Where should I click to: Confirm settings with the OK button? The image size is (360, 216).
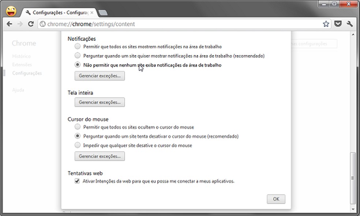point(276,199)
